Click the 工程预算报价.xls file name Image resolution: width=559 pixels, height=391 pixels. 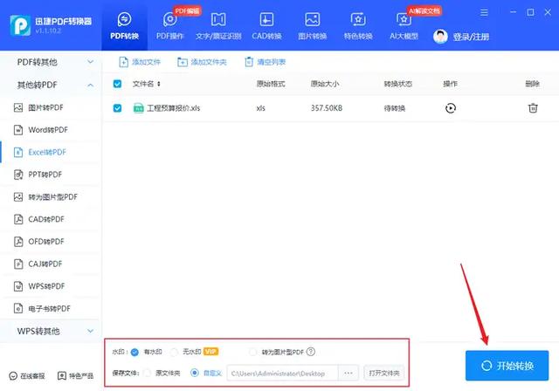(174, 108)
